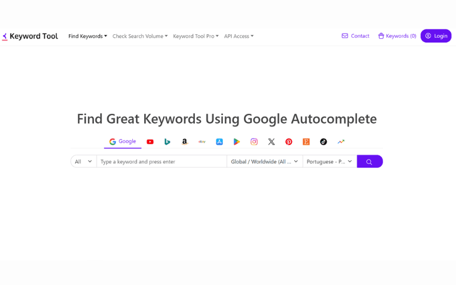
Task: Choose the eBay platform icon
Action: 202,142
